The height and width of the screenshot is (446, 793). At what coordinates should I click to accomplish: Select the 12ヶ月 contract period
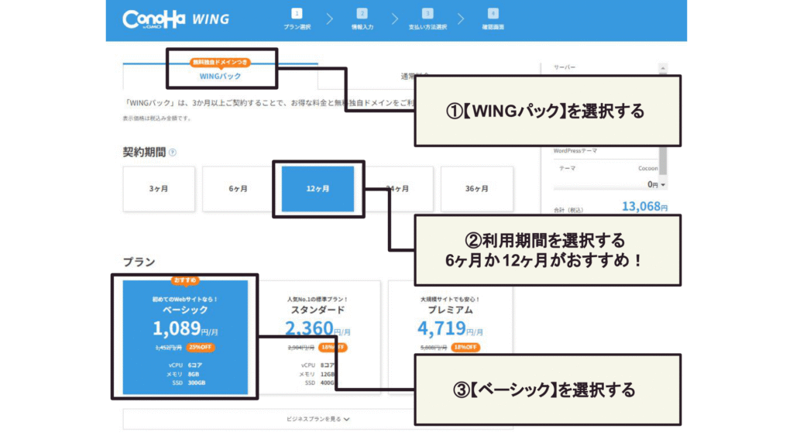(x=318, y=189)
